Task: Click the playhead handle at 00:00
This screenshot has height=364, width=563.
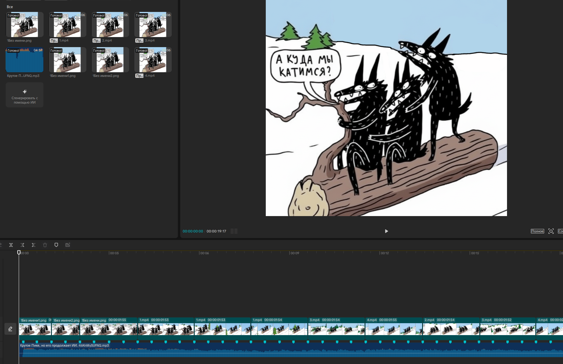Action: pyautogui.click(x=19, y=253)
